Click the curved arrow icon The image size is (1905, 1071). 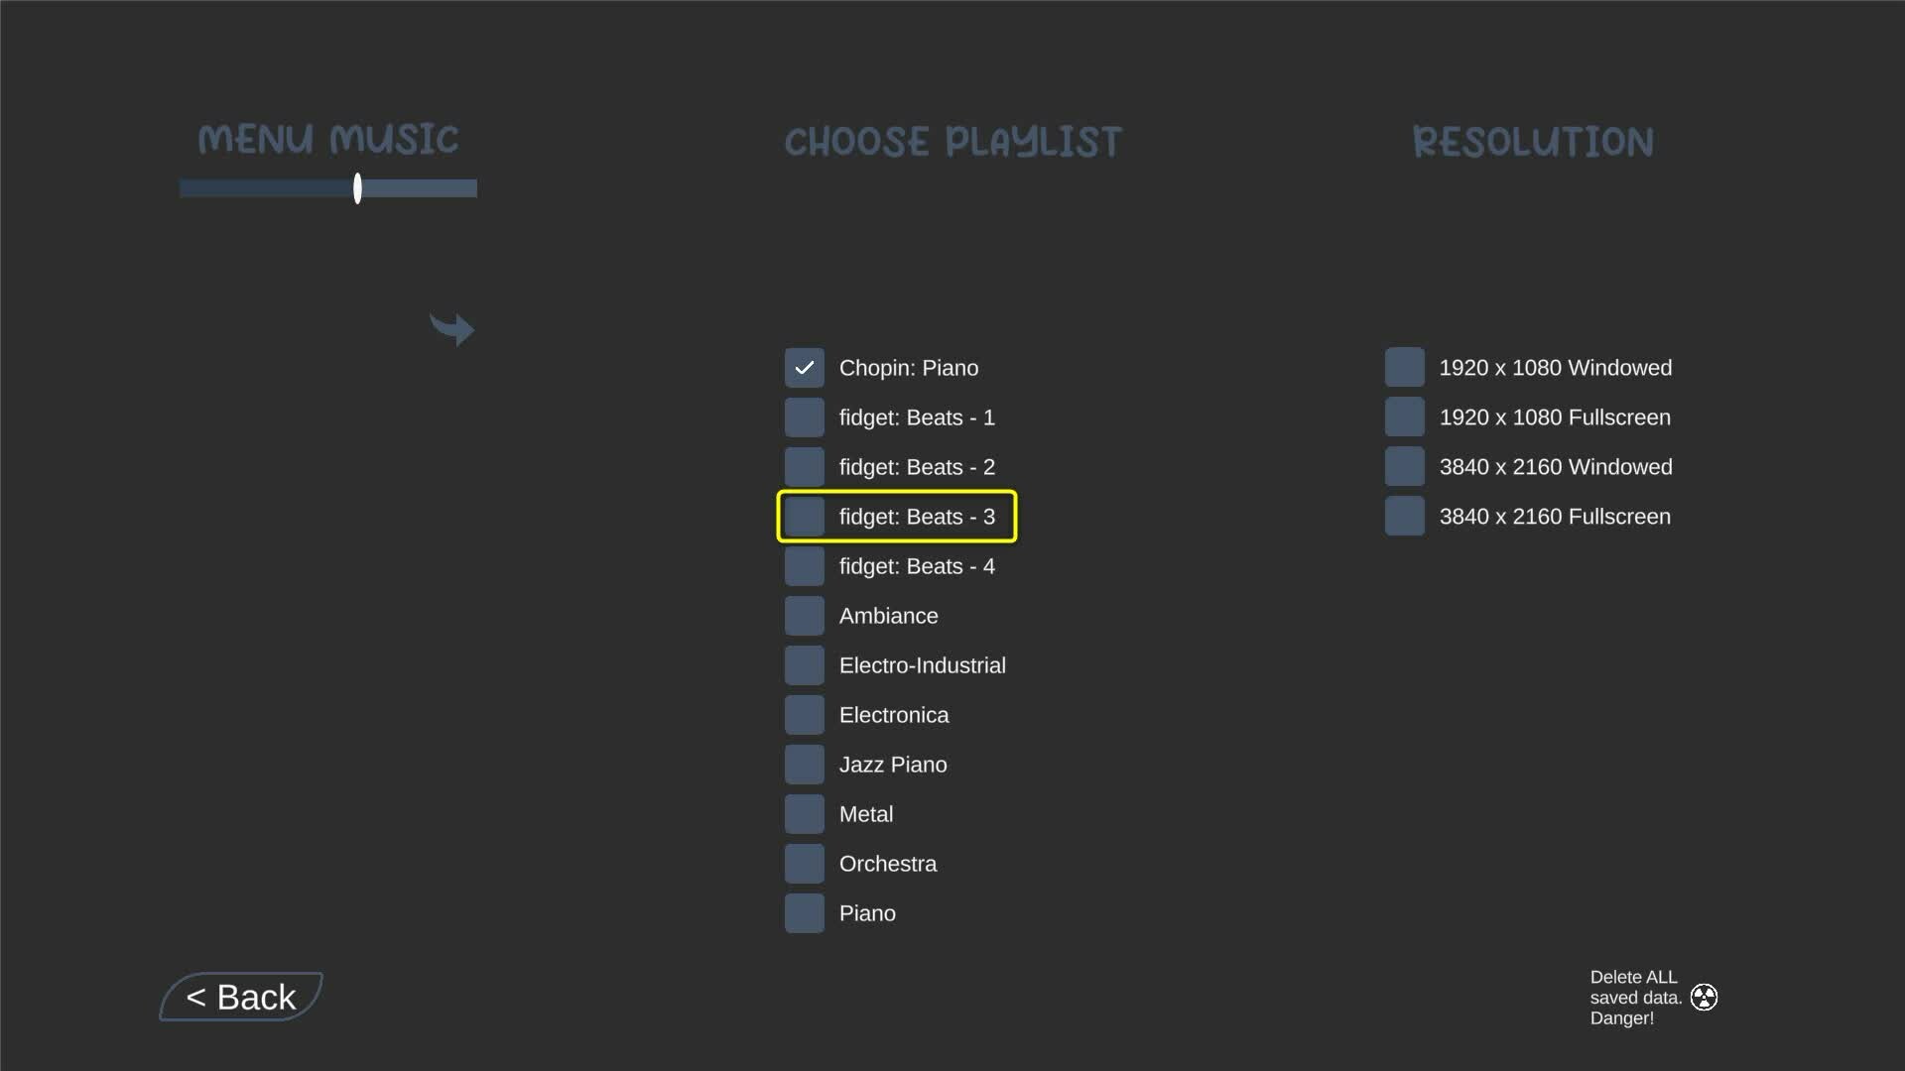click(452, 329)
